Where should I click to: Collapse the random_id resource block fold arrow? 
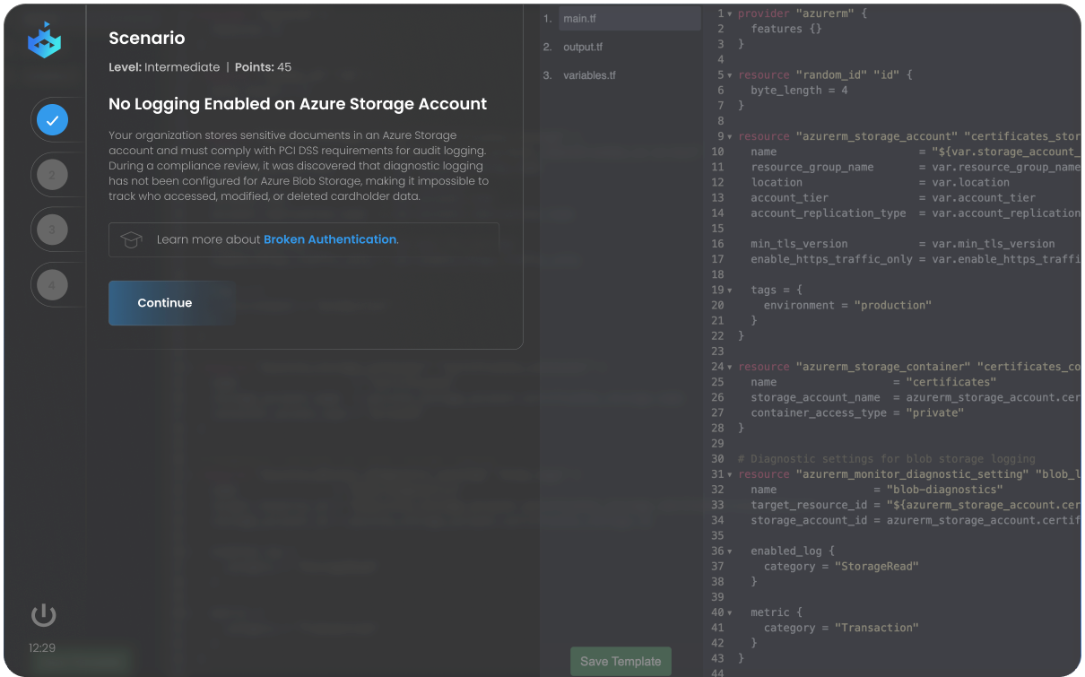730,75
